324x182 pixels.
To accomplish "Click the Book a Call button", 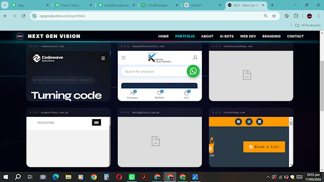I will pyautogui.click(x=264, y=147).
